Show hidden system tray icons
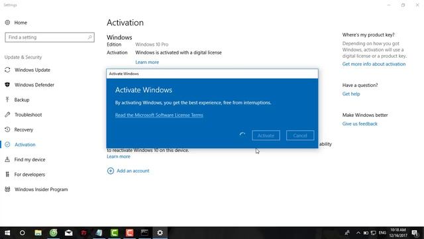The height and width of the screenshot is (239, 424). pyautogui.click(x=358, y=233)
